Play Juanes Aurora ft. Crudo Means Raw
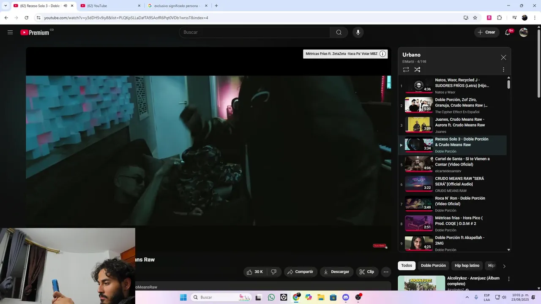541x304 pixels. pyautogui.click(x=453, y=125)
